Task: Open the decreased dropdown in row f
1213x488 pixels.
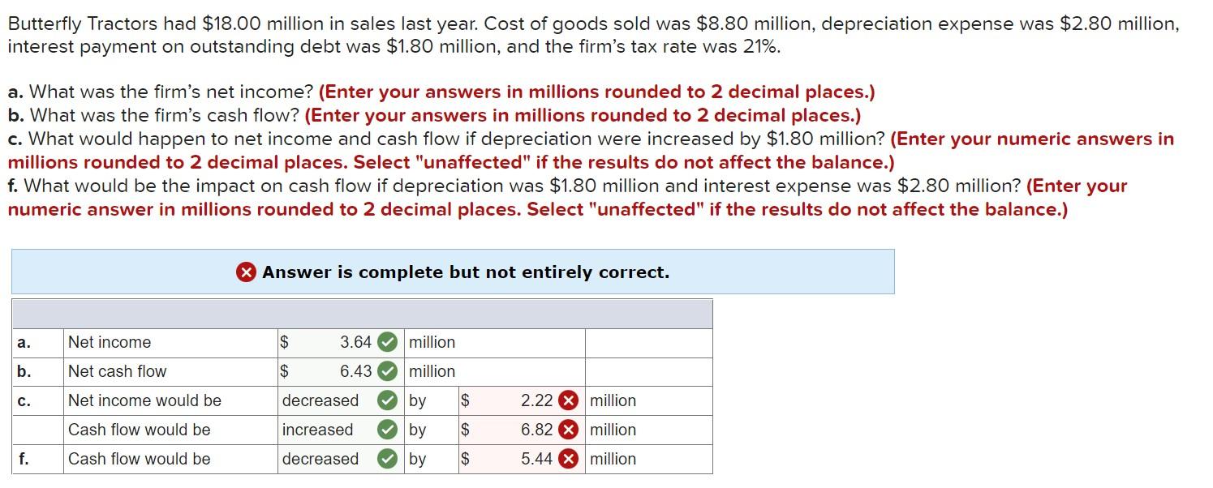Action: pyautogui.click(x=325, y=459)
